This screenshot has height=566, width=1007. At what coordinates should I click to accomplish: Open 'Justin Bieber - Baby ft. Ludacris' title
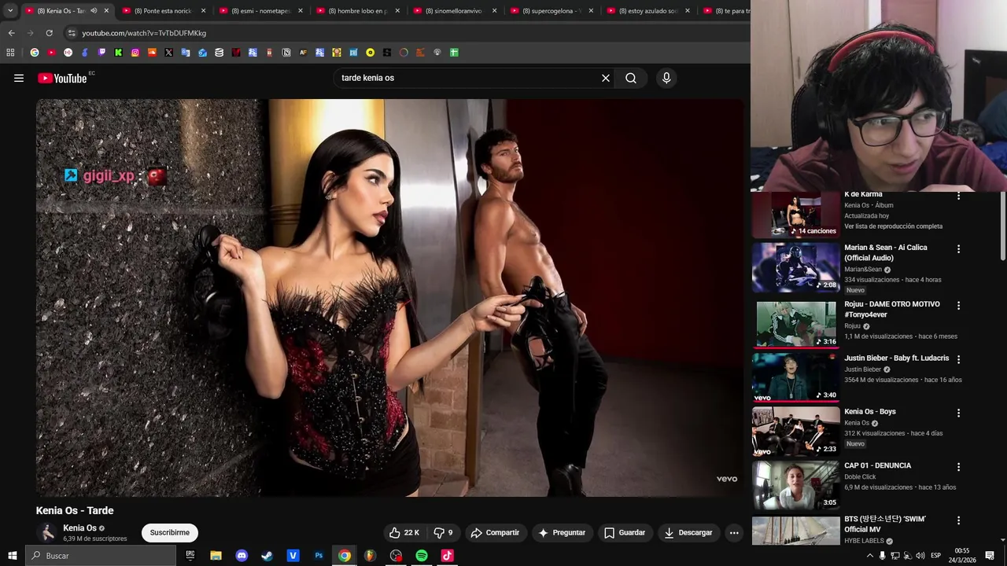click(896, 358)
